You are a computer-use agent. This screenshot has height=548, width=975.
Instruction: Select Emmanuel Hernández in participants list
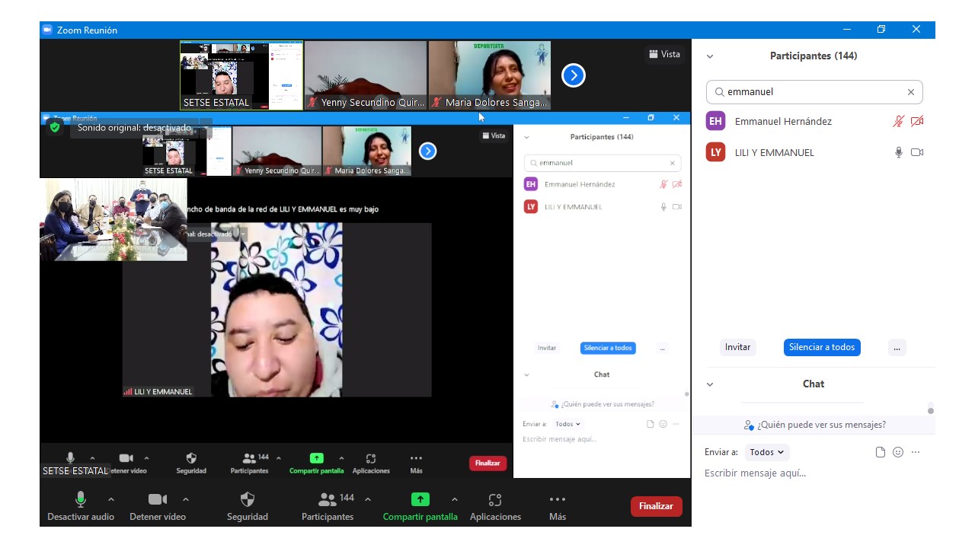pos(814,121)
